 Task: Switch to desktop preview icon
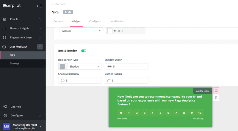tap(216, 91)
